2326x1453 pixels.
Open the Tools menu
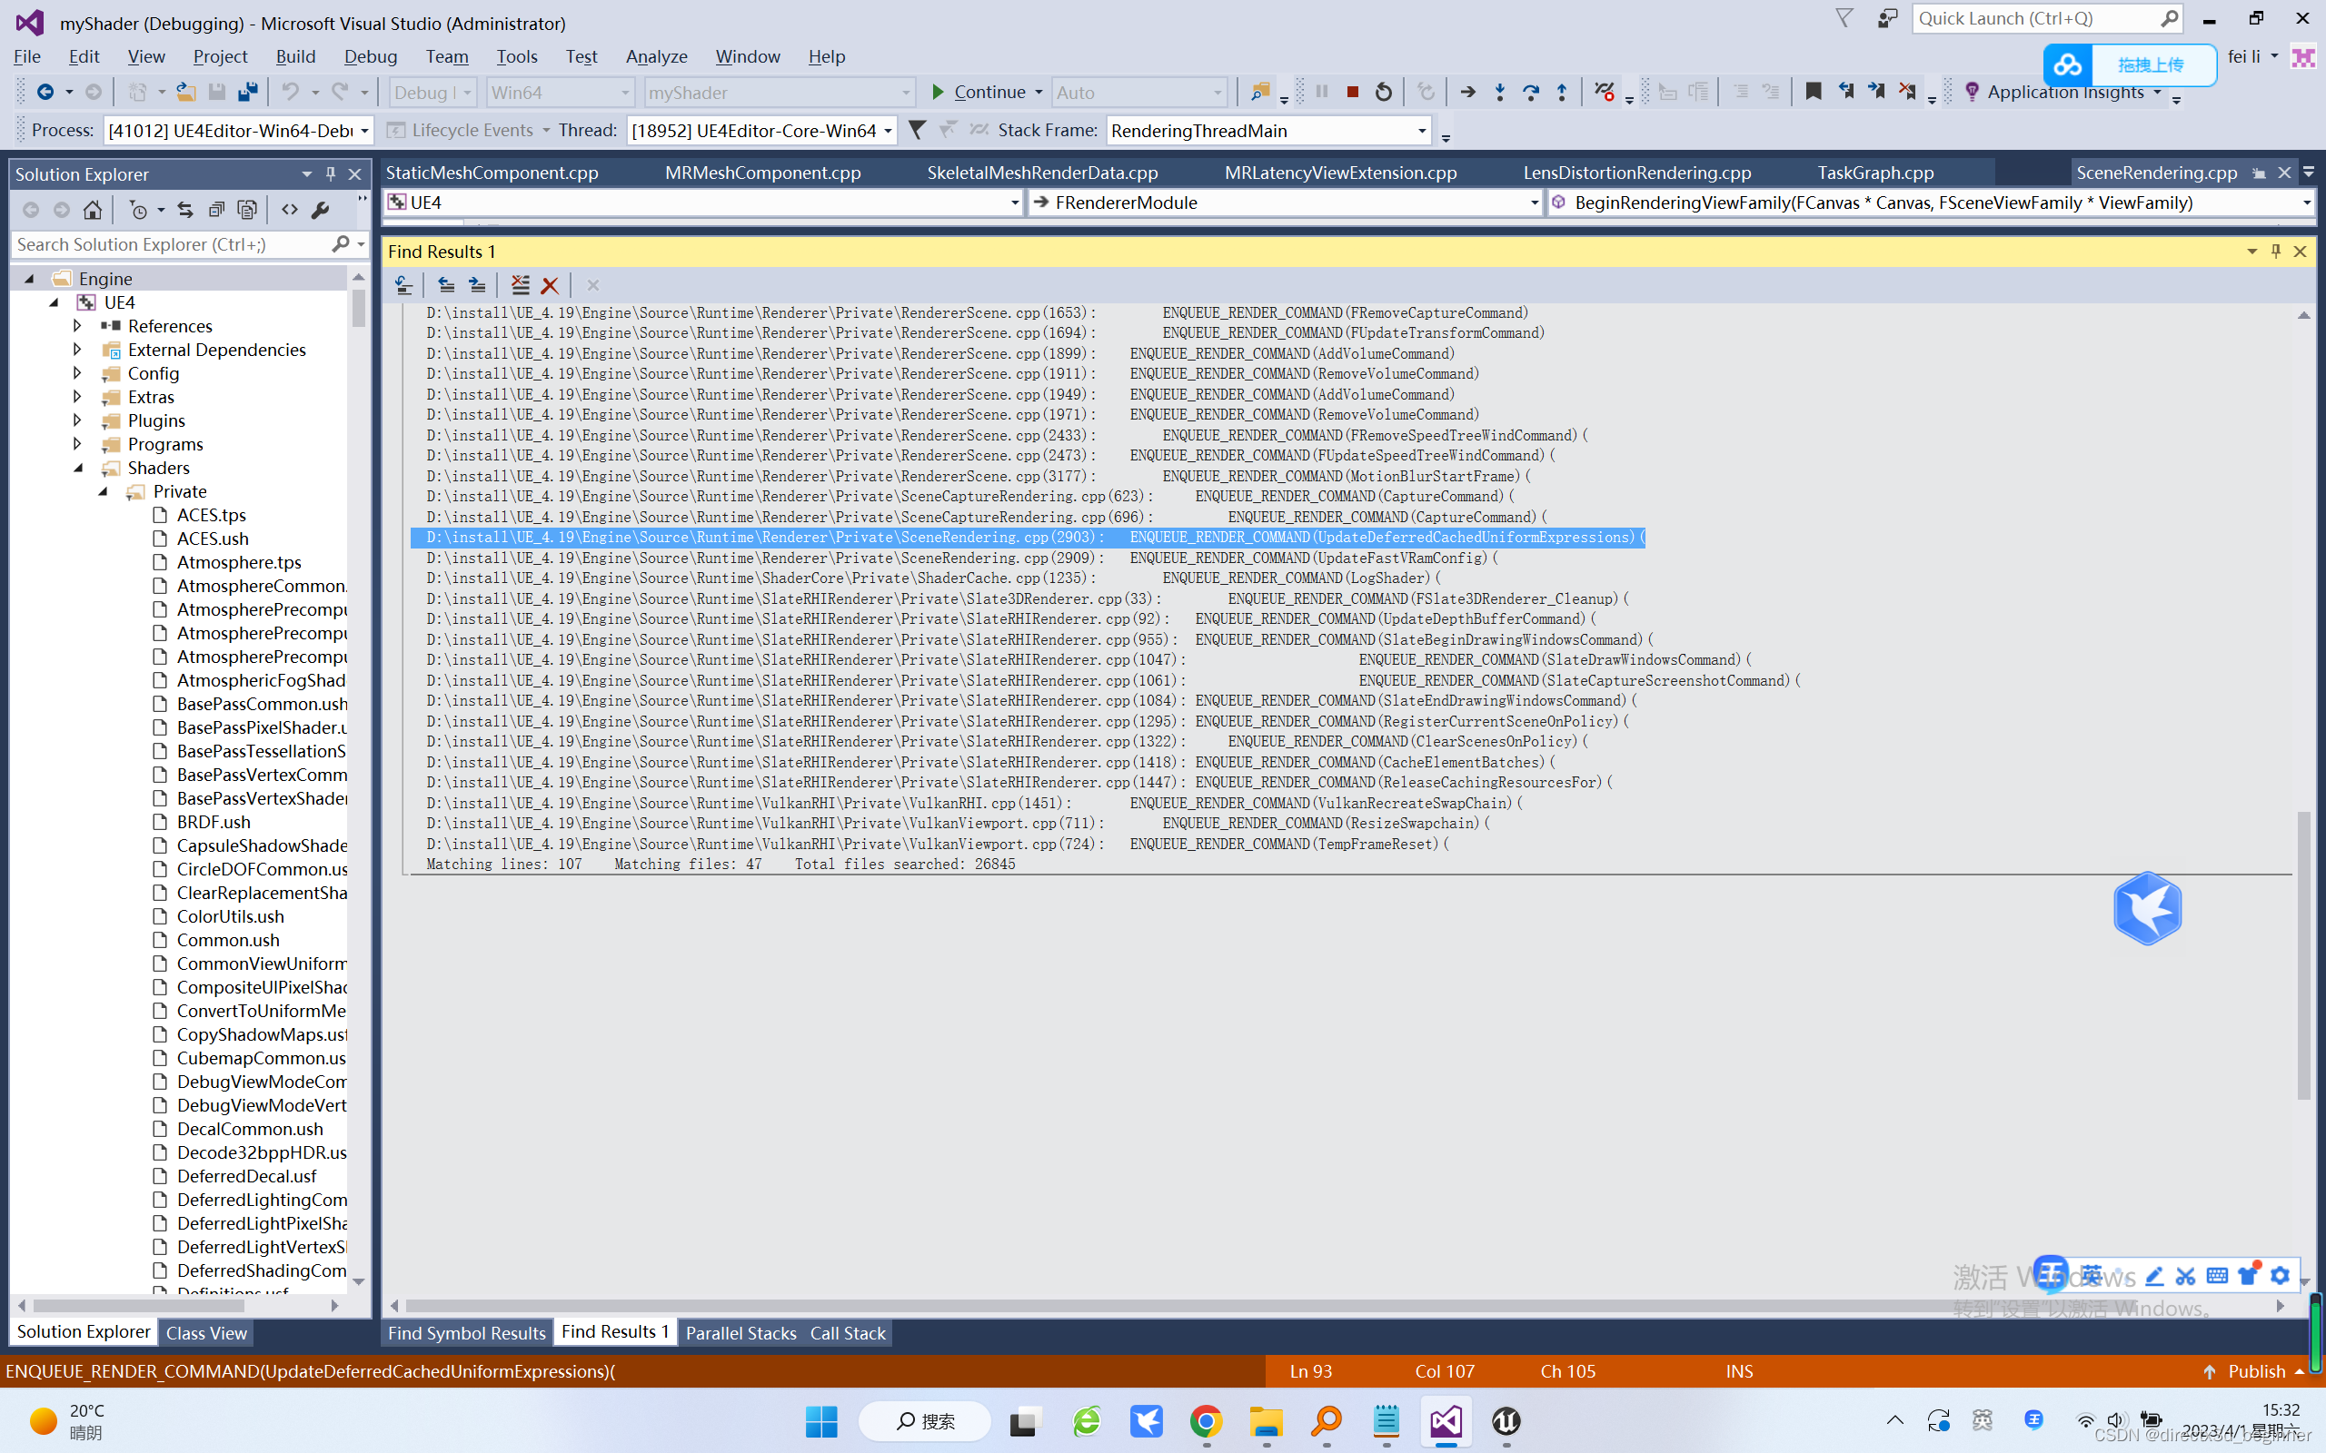(x=516, y=56)
